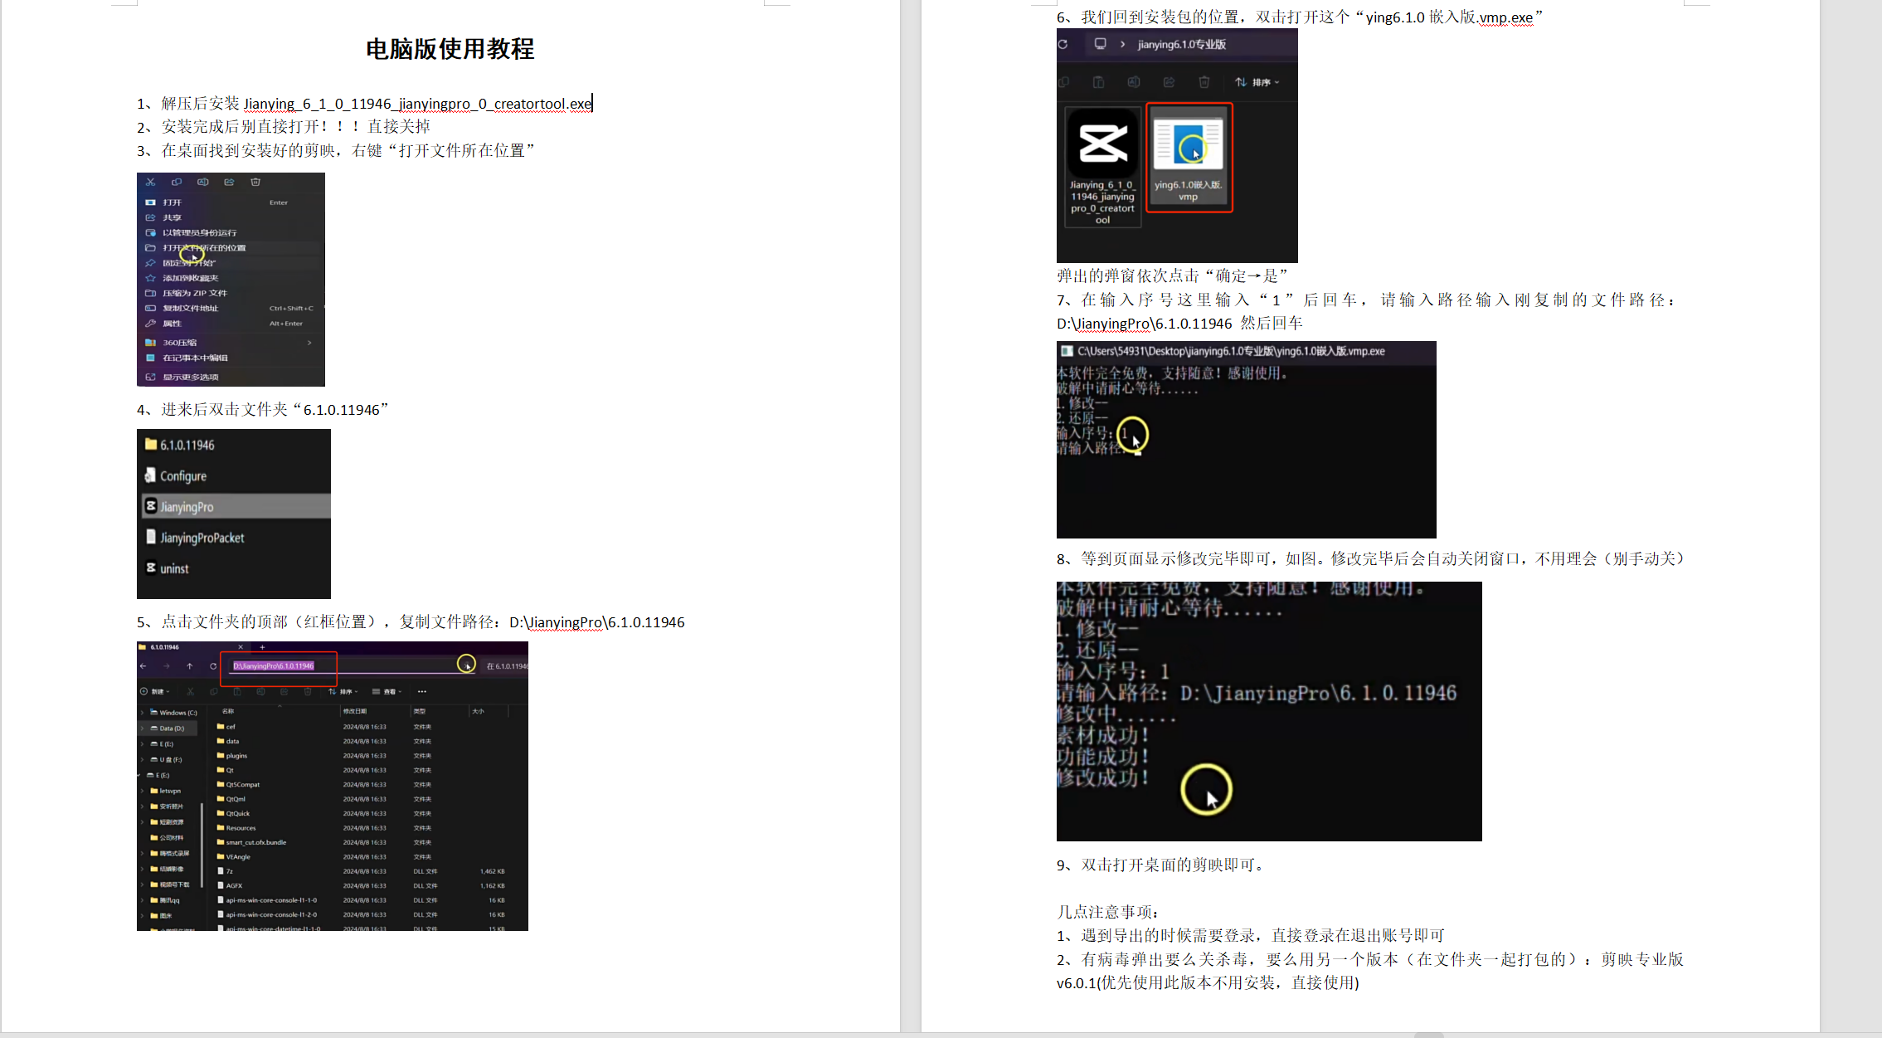The width and height of the screenshot is (1882, 1038).
Task: Expand the '360压缩' submenu arrow
Action: (x=309, y=343)
